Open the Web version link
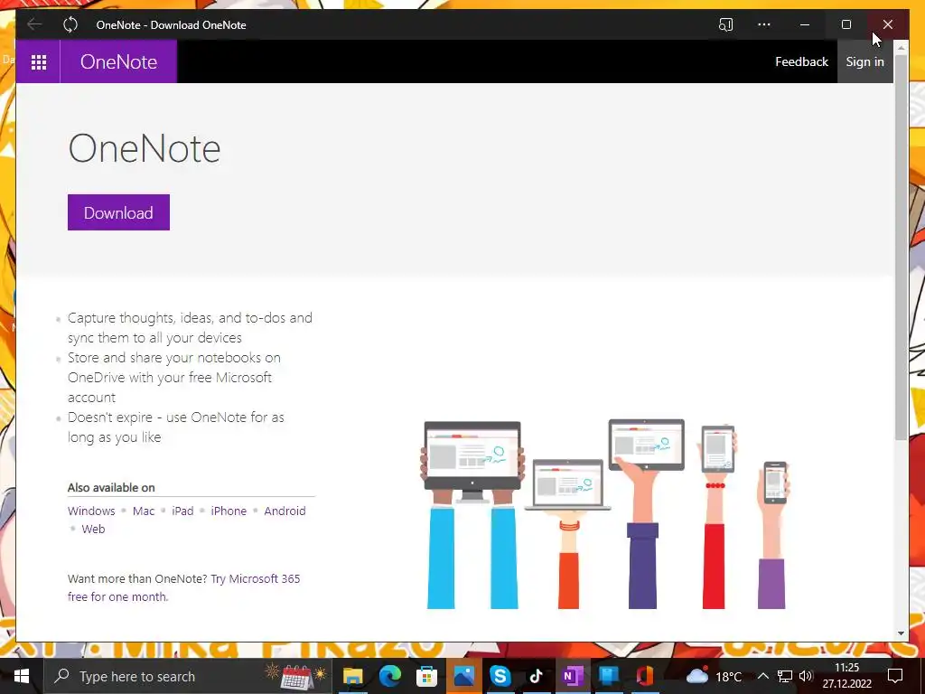Viewport: 925px width, 694px height. pos(93,529)
